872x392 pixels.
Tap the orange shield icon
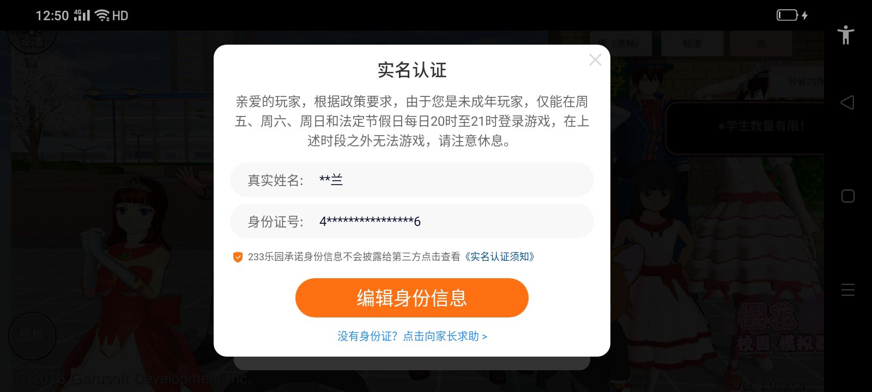tap(238, 257)
